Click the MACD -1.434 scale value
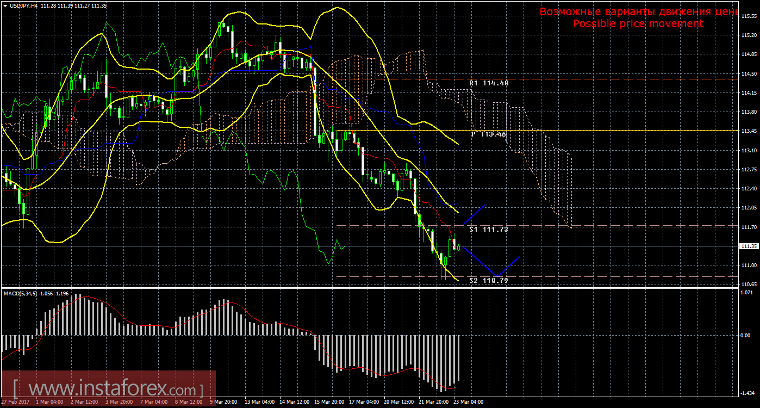This screenshot has width=760, height=408. (747, 393)
